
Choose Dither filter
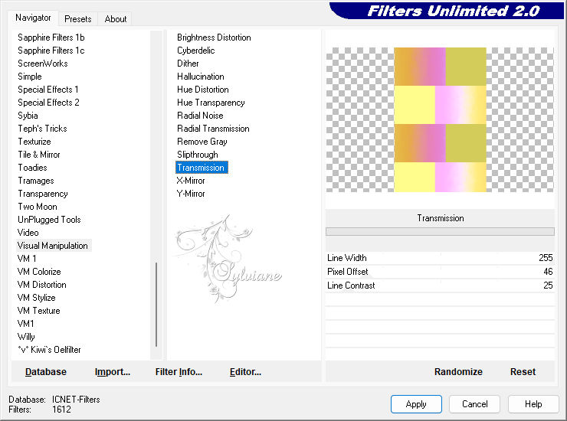tap(188, 64)
